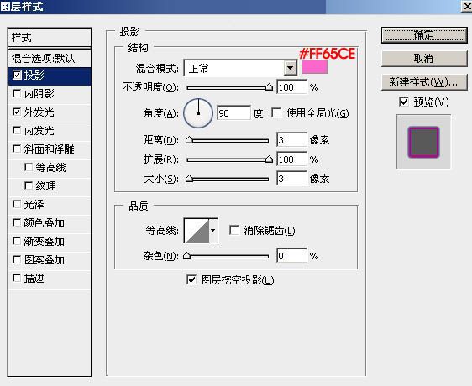The height and width of the screenshot is (386, 472).
Task: Uncheck the 外发光 checkbox
Action: point(17,112)
